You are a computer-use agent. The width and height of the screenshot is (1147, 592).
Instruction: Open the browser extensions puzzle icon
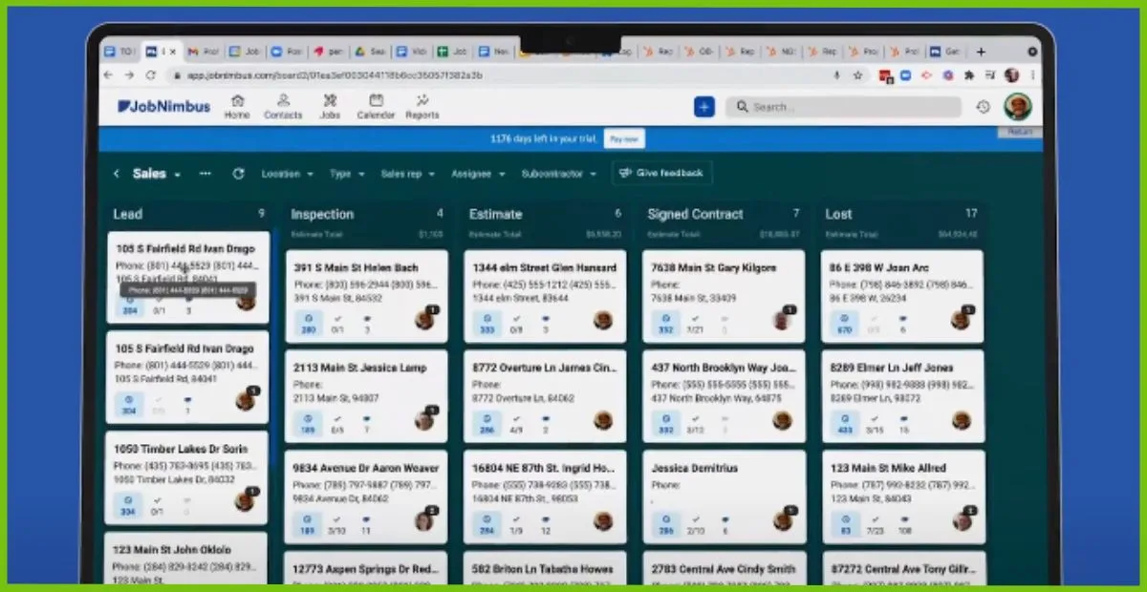969,74
